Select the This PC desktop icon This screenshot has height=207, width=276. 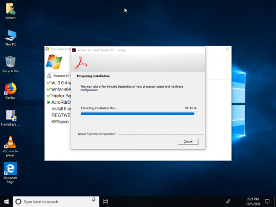10,38
